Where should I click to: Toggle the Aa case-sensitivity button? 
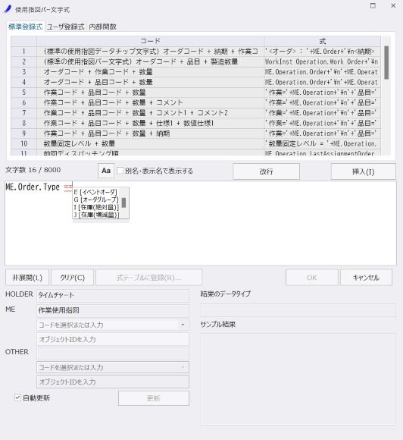pyautogui.click(x=106, y=171)
